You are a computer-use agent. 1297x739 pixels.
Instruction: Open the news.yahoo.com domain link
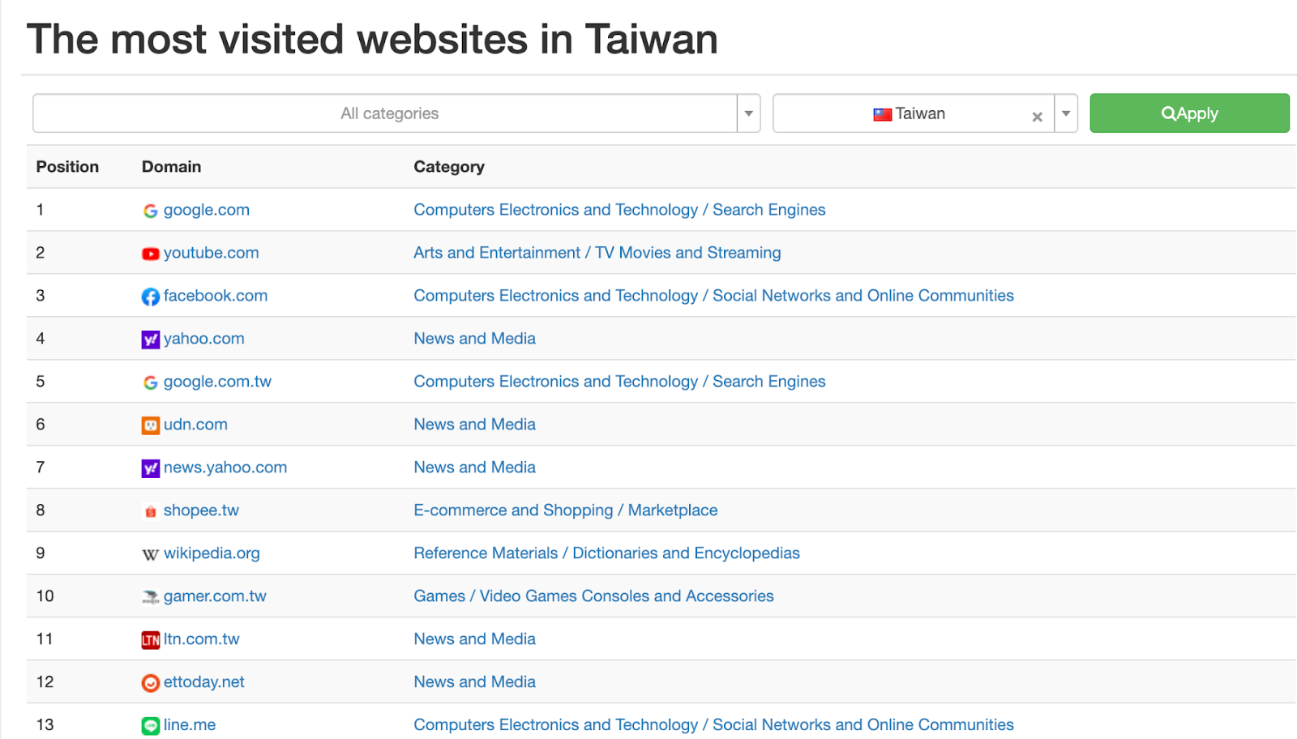tap(225, 468)
